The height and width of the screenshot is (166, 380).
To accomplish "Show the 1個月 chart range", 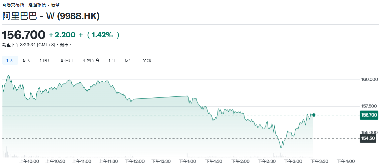I will coord(45,60).
